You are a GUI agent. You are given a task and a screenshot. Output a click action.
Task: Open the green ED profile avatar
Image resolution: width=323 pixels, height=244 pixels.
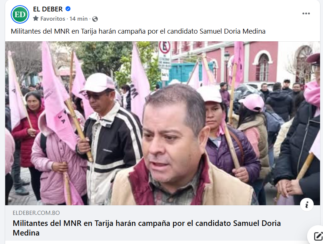(x=20, y=14)
